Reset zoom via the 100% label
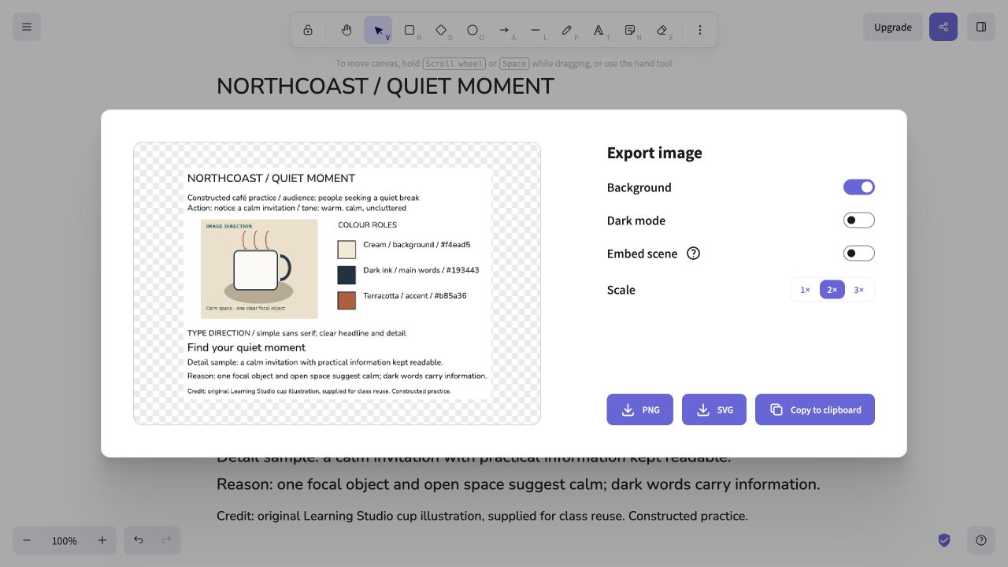This screenshot has height=567, width=1008. point(65,540)
